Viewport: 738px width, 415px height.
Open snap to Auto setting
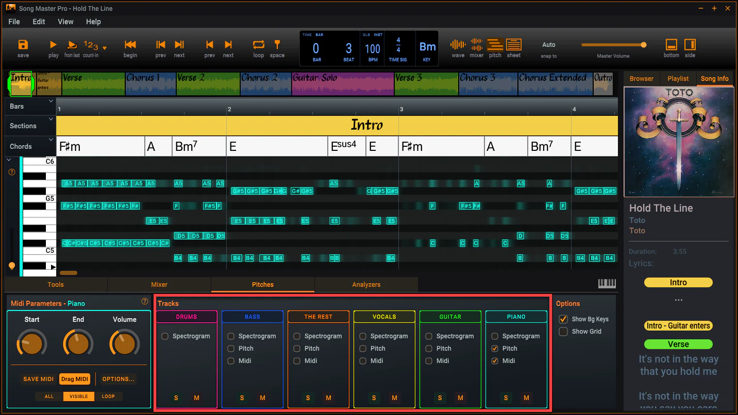pyautogui.click(x=549, y=45)
